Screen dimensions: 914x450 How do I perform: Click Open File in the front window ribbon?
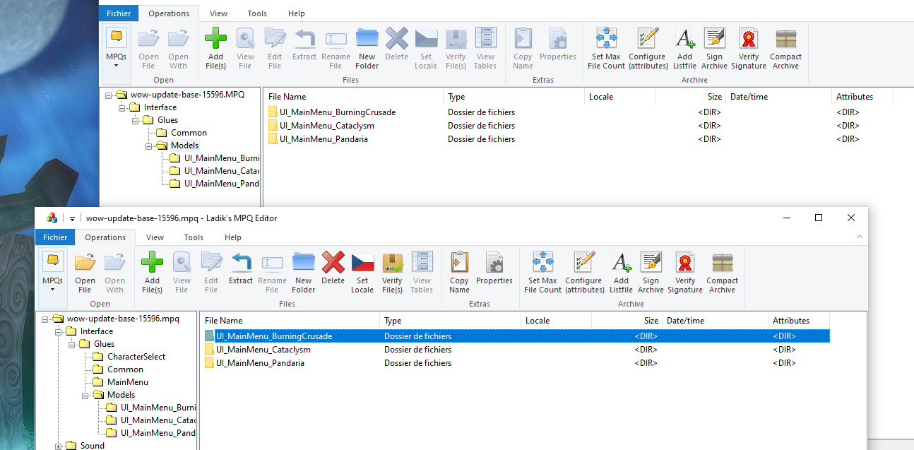85,272
